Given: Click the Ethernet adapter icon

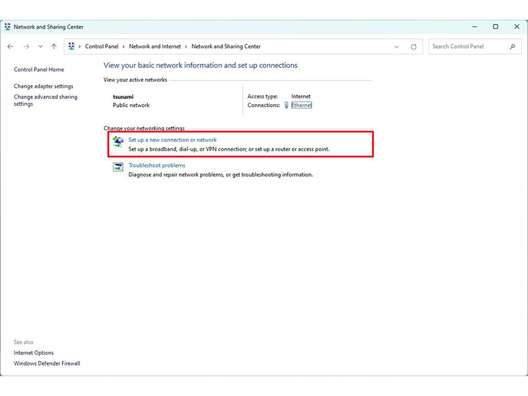Looking at the screenshot, I should pyautogui.click(x=286, y=105).
